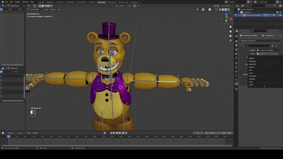This screenshot has width=283, height=159.
Task: Select 'bowtie' from the bone list
Action: 252,67
